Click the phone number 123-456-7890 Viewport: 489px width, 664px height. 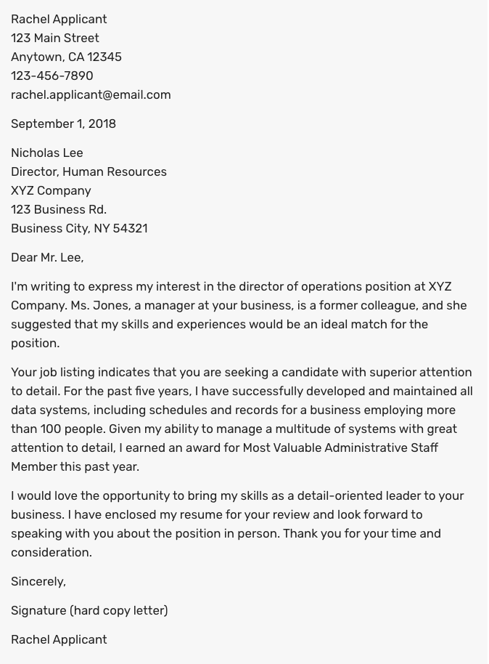[52, 76]
